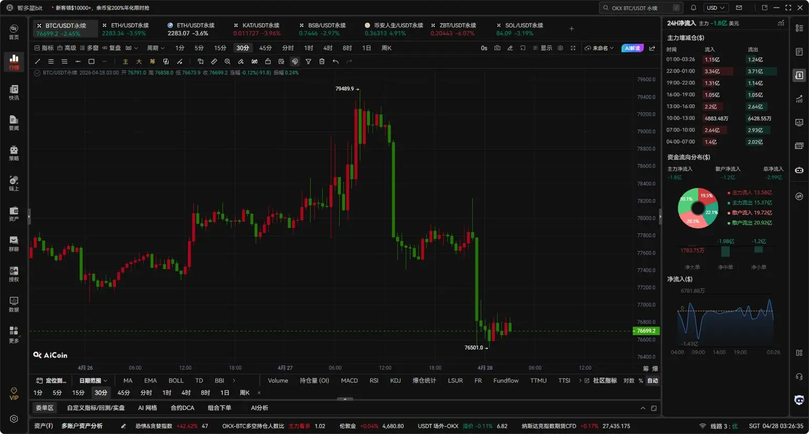Image resolution: width=809 pixels, height=434 pixels.
Task: Go to 链上 on-chain section in sidebar
Action: pos(14,183)
